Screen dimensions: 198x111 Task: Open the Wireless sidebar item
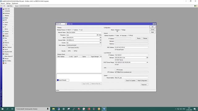(x=7, y=16)
